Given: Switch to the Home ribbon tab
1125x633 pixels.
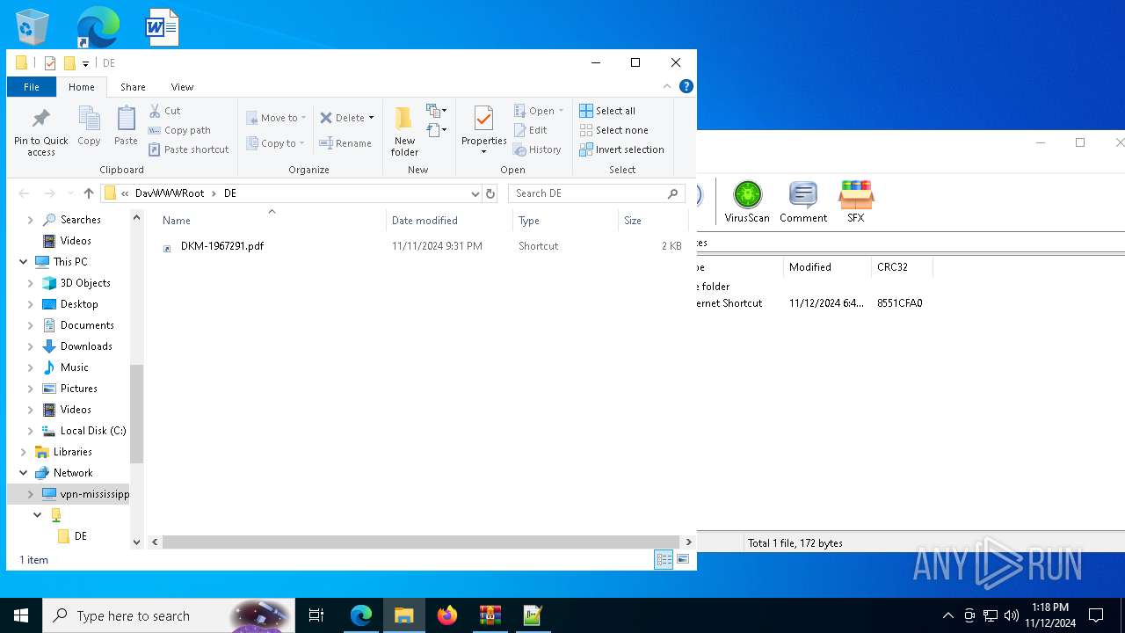Looking at the screenshot, I should click(82, 87).
